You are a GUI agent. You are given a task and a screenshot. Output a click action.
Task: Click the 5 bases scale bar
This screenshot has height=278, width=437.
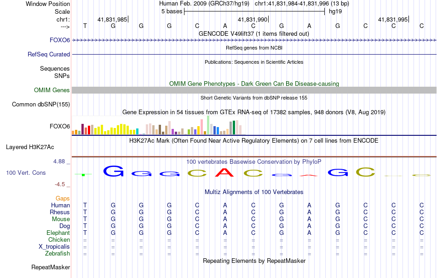pyautogui.click(x=254, y=11)
